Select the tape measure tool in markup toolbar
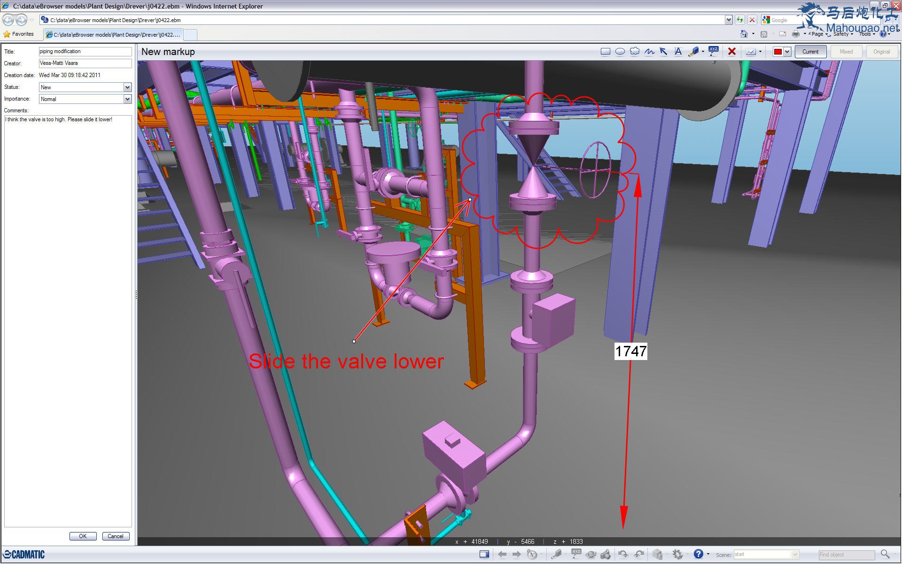Image resolution: width=902 pixels, height=564 pixels. (x=693, y=52)
